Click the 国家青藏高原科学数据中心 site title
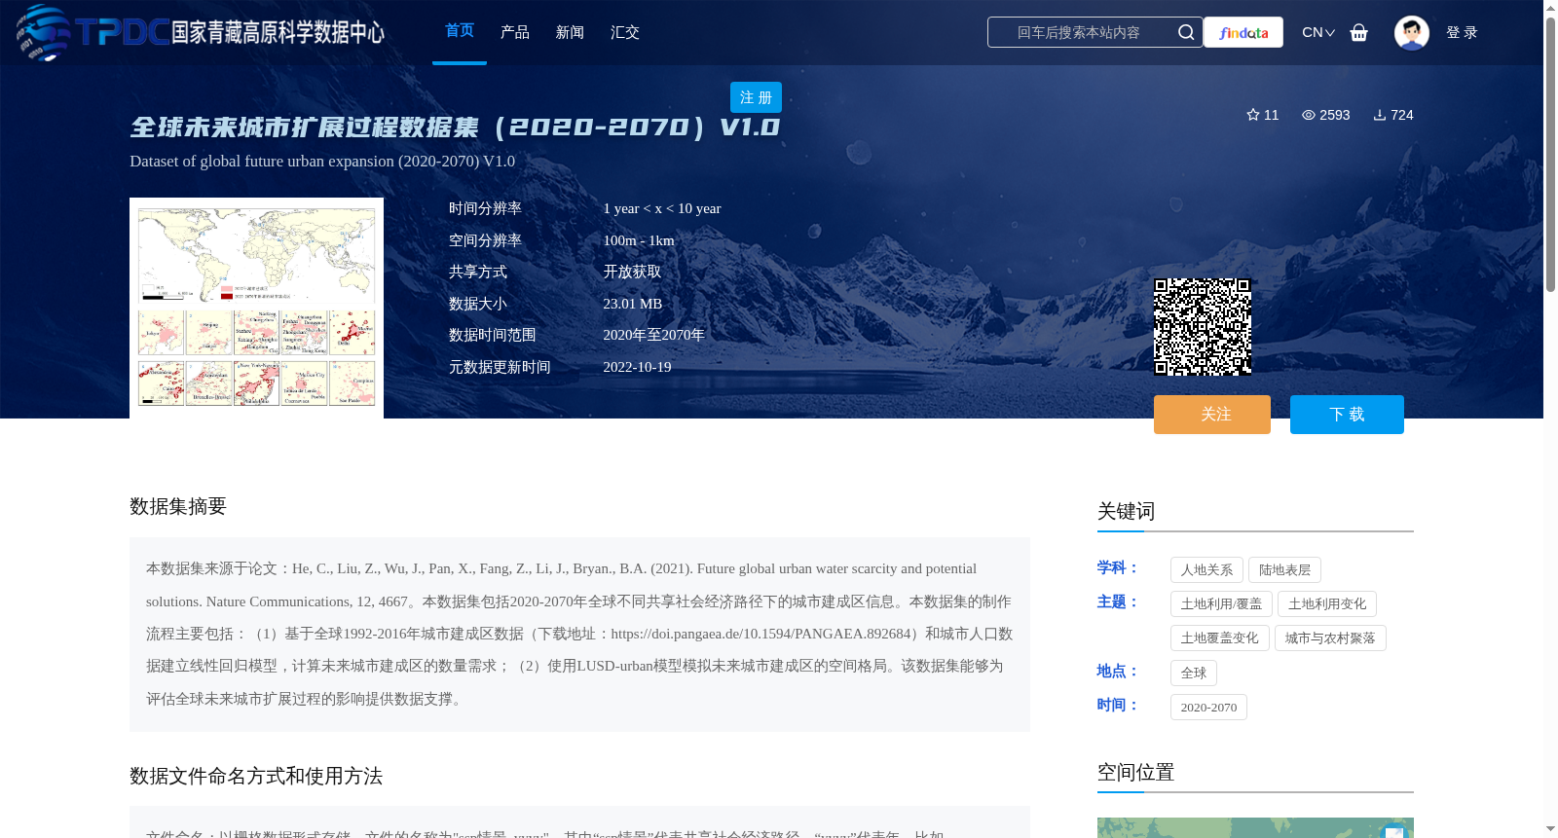This screenshot has width=1558, height=838. (x=278, y=32)
